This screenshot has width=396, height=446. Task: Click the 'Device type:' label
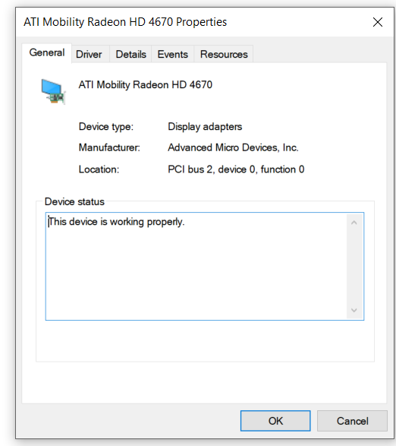coord(106,127)
